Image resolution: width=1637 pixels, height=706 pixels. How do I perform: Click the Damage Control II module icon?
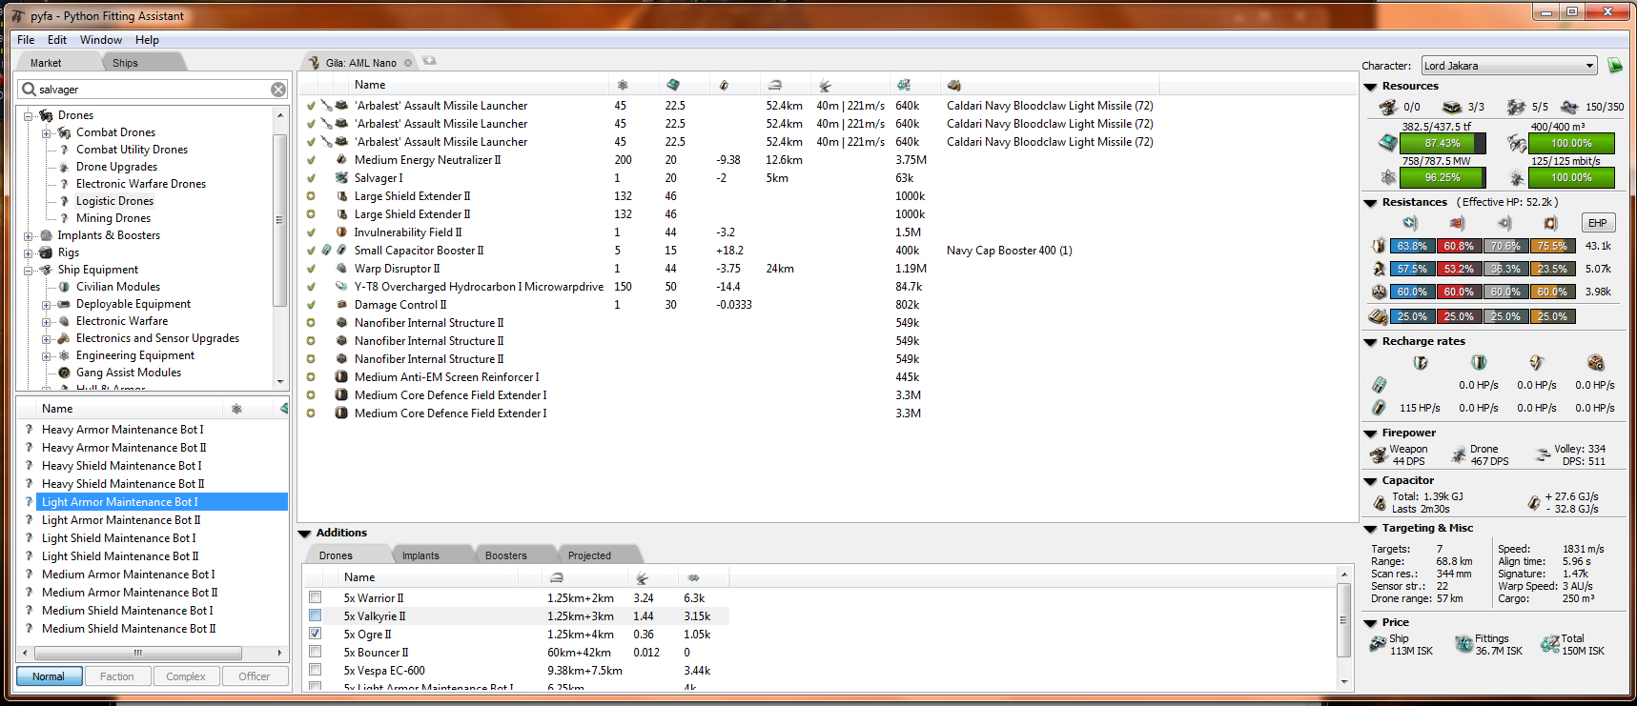tap(341, 305)
